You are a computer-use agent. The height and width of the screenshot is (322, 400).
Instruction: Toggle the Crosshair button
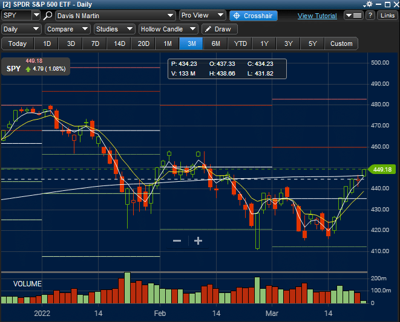coord(254,16)
